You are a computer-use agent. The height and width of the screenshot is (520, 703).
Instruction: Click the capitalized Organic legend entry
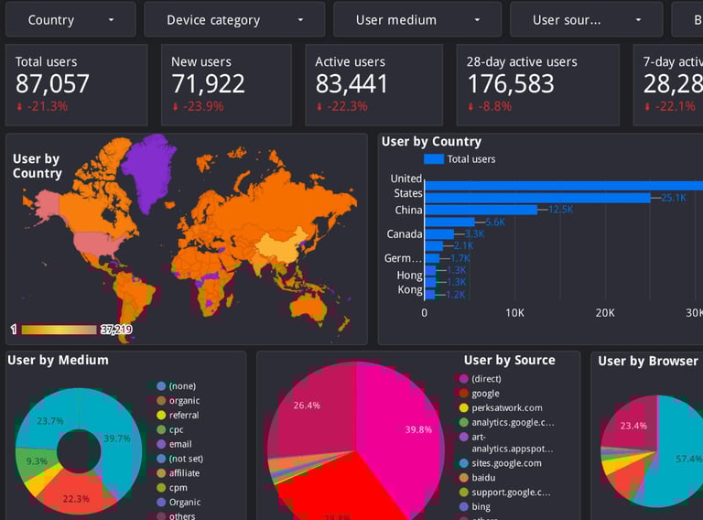tap(178, 502)
